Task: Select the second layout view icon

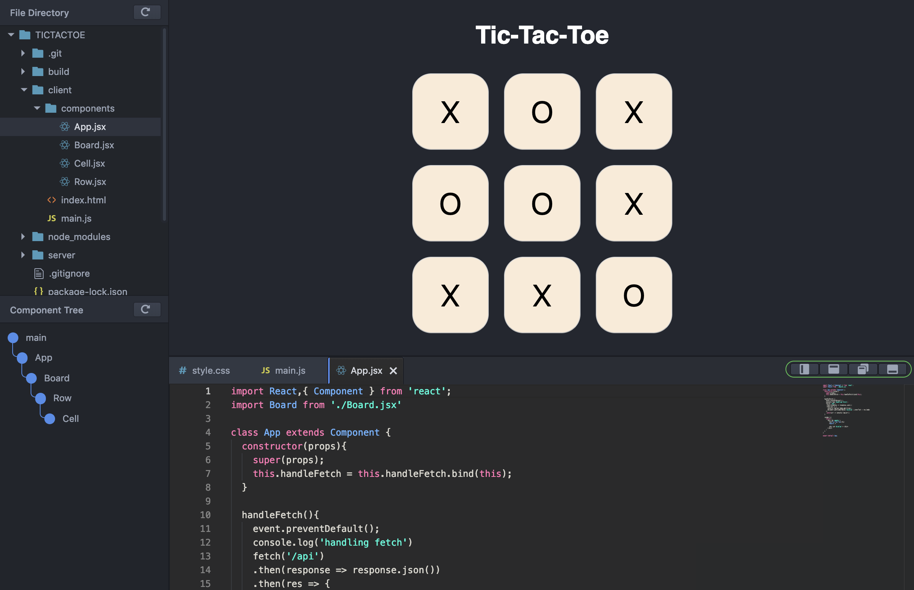Action: [x=833, y=370]
